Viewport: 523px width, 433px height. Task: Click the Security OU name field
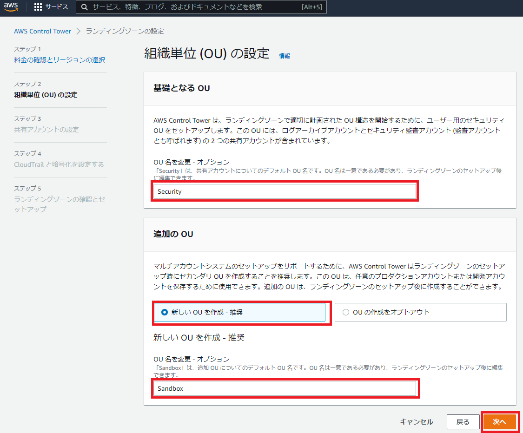click(285, 192)
